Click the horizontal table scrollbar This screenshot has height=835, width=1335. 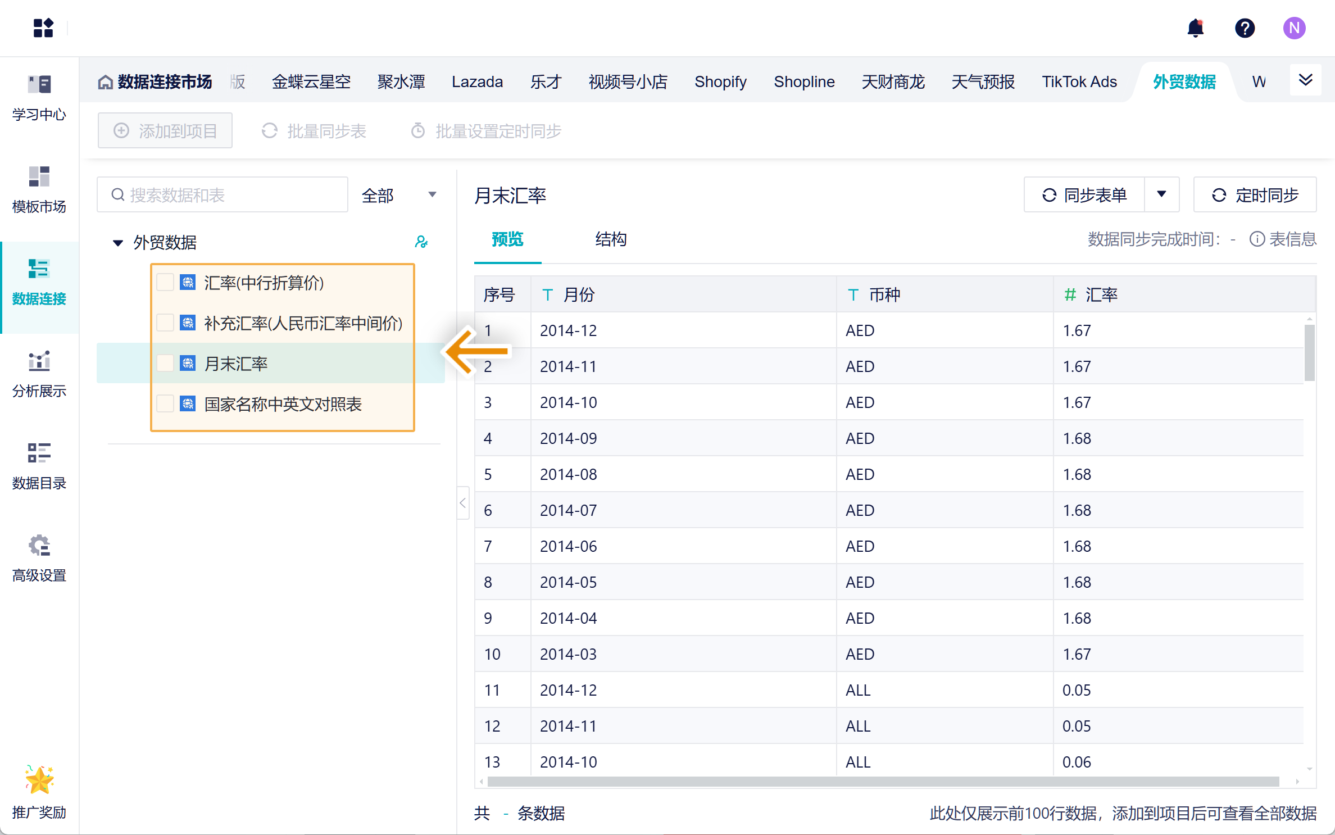click(x=882, y=782)
